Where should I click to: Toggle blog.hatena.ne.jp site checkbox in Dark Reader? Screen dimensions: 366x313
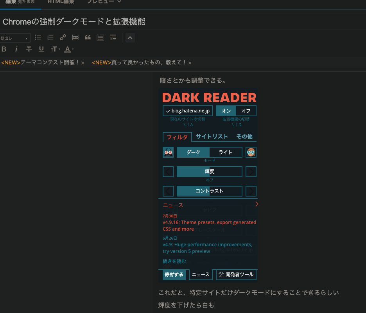[188, 111]
